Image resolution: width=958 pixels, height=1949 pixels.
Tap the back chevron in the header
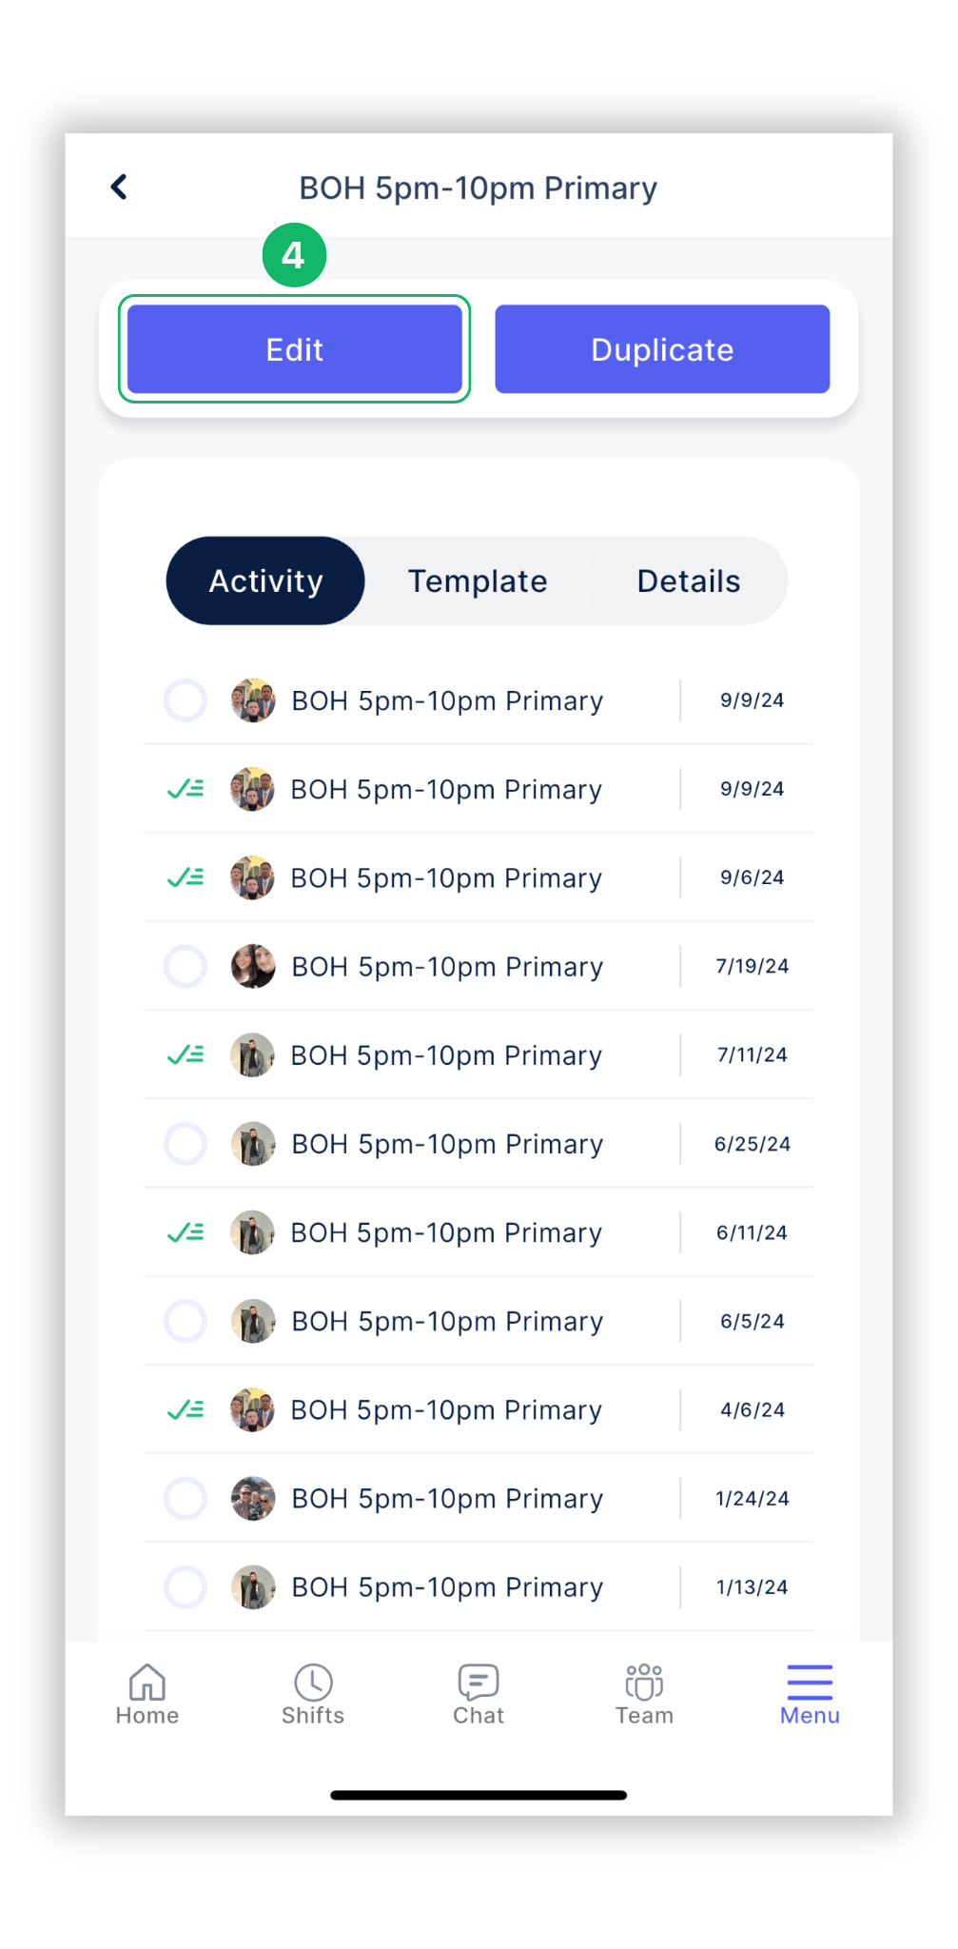click(119, 187)
